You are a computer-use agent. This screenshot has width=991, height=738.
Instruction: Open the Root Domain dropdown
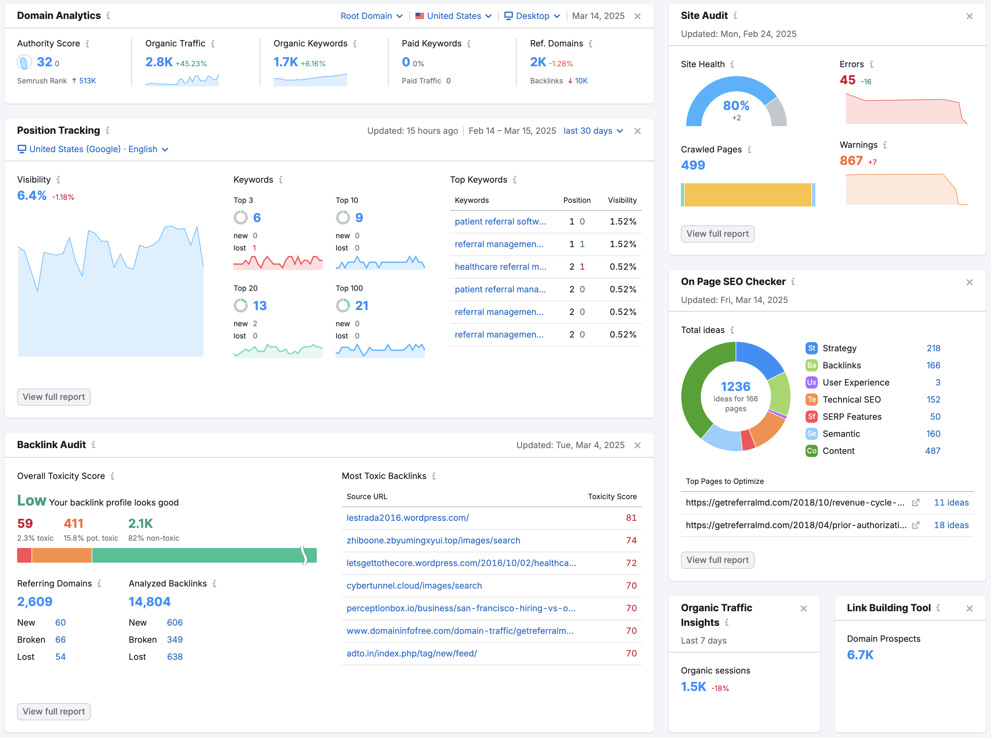tap(372, 16)
